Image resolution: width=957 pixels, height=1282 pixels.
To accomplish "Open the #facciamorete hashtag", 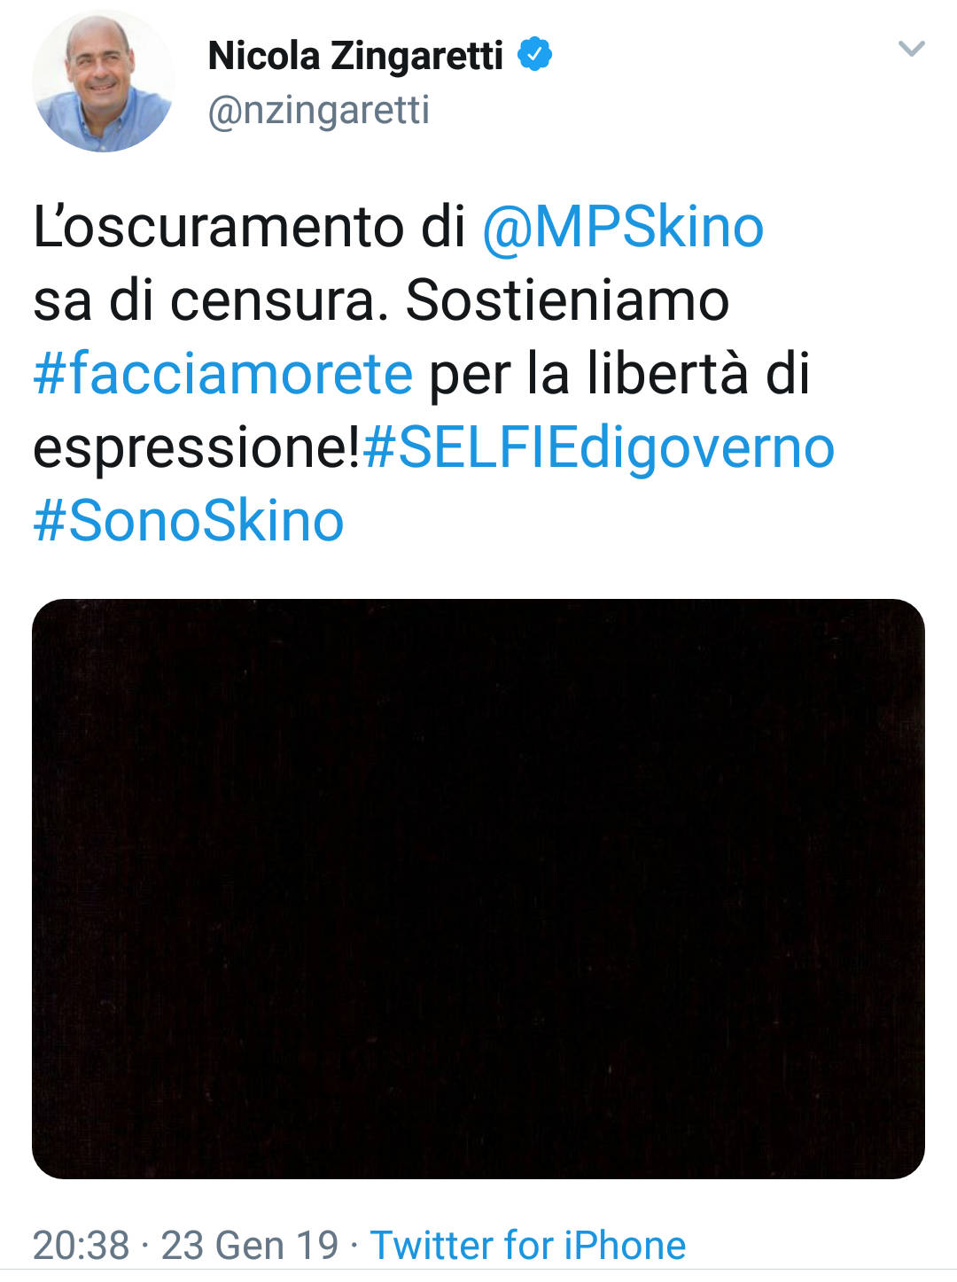I will (222, 373).
